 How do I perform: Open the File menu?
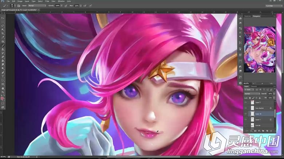click(x=8, y=1)
